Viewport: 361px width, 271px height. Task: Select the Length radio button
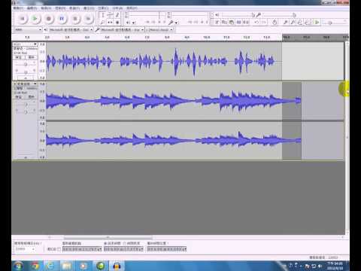[x=125, y=243]
